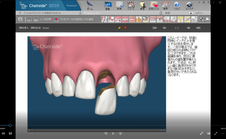Select toothbrush and molar category thumbnail

(x=104, y=19)
